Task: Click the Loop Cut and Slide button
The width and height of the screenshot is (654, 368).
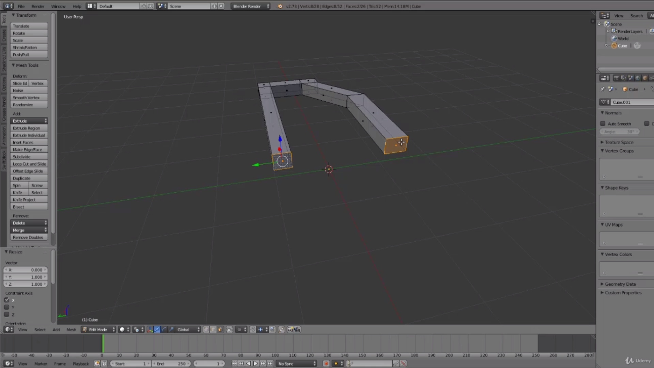Action: tap(29, 164)
